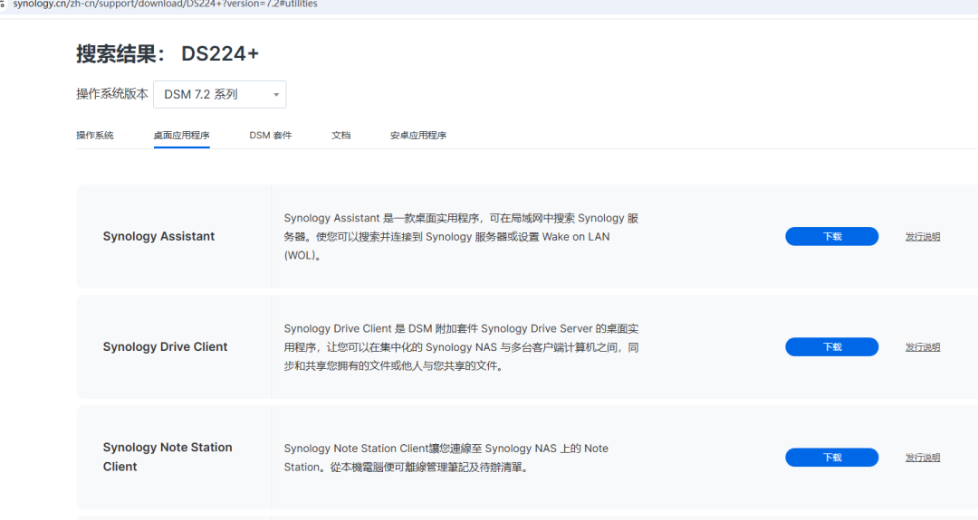Go to the 文档 tab
Viewport: 978px width, 520px height.
(x=340, y=136)
